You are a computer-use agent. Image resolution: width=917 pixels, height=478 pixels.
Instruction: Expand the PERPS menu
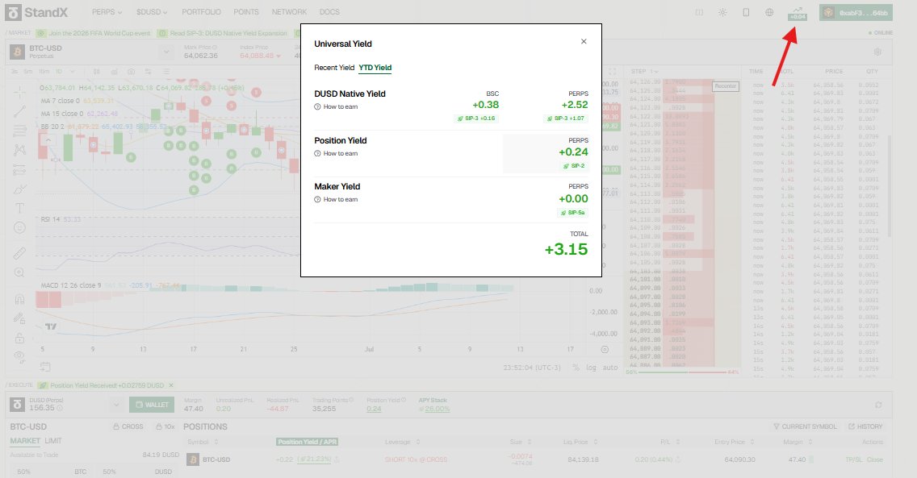click(107, 11)
